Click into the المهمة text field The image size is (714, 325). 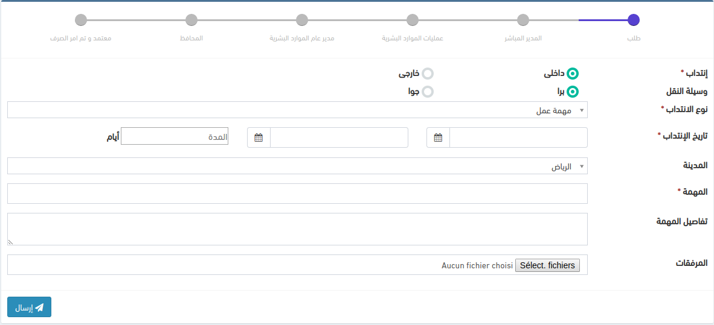click(x=297, y=194)
